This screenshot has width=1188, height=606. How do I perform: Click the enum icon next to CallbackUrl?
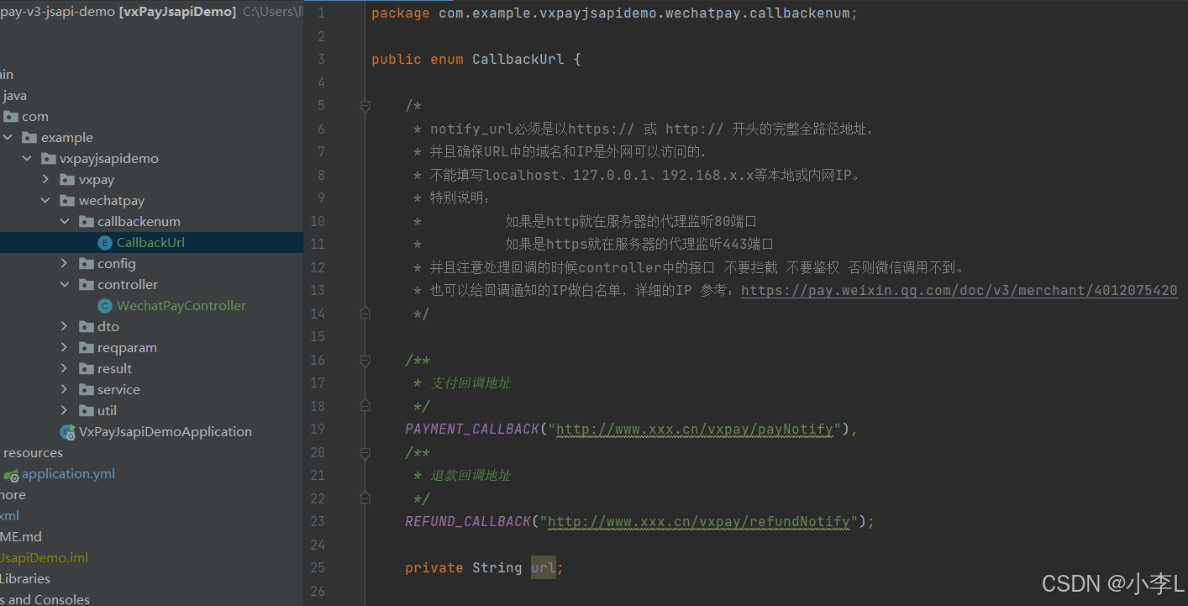103,242
